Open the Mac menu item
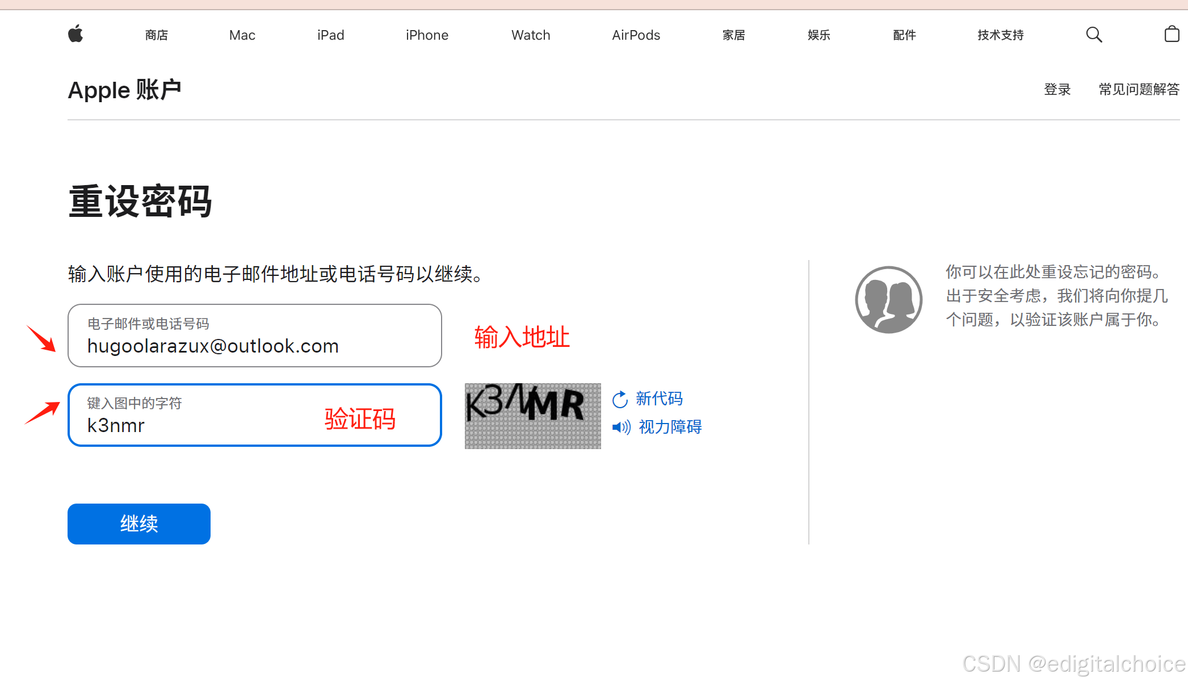Viewport: 1188px width, 683px height. point(242,35)
